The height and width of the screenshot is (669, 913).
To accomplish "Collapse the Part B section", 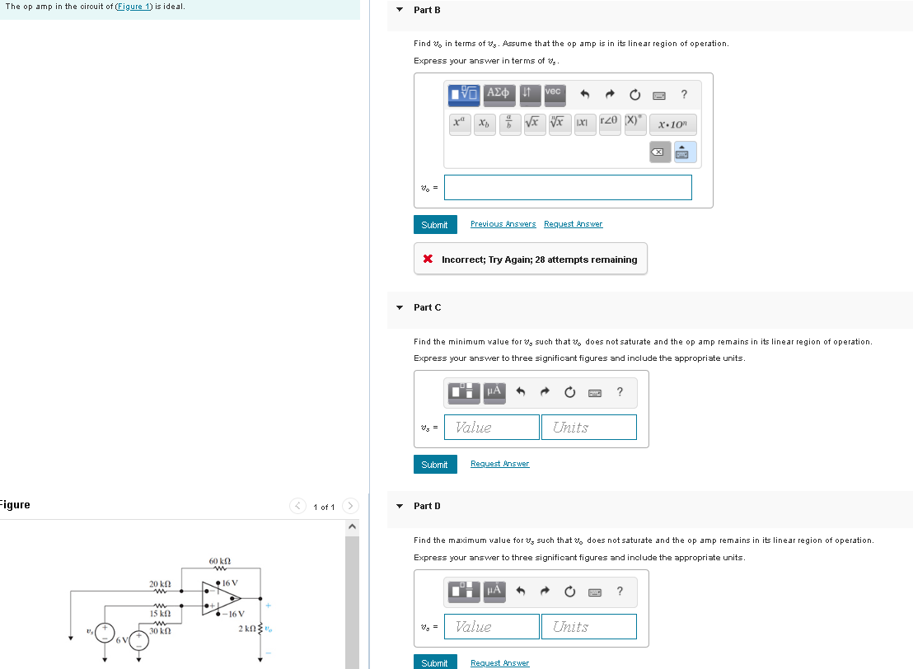I will pos(400,10).
